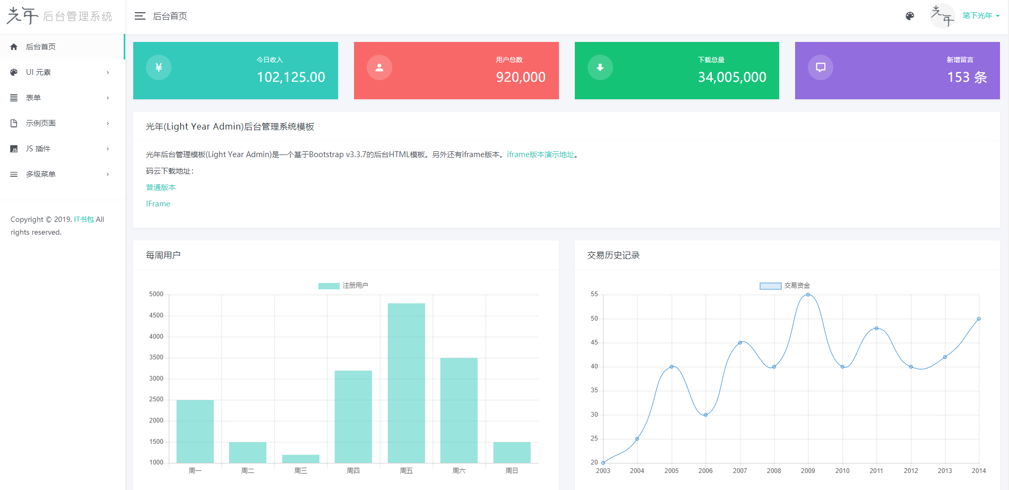Click the 光年(Light Year Admin) panel heading
Viewport: 1009px width, 490px height.
click(x=230, y=126)
